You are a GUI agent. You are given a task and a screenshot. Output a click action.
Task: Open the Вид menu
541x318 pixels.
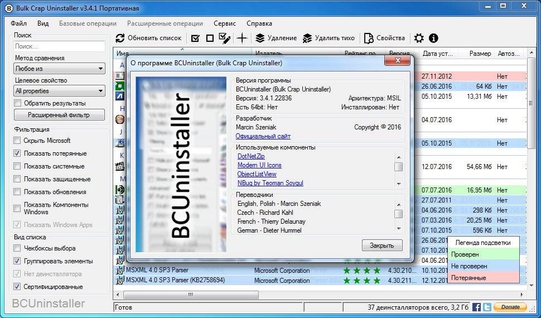[x=43, y=23]
